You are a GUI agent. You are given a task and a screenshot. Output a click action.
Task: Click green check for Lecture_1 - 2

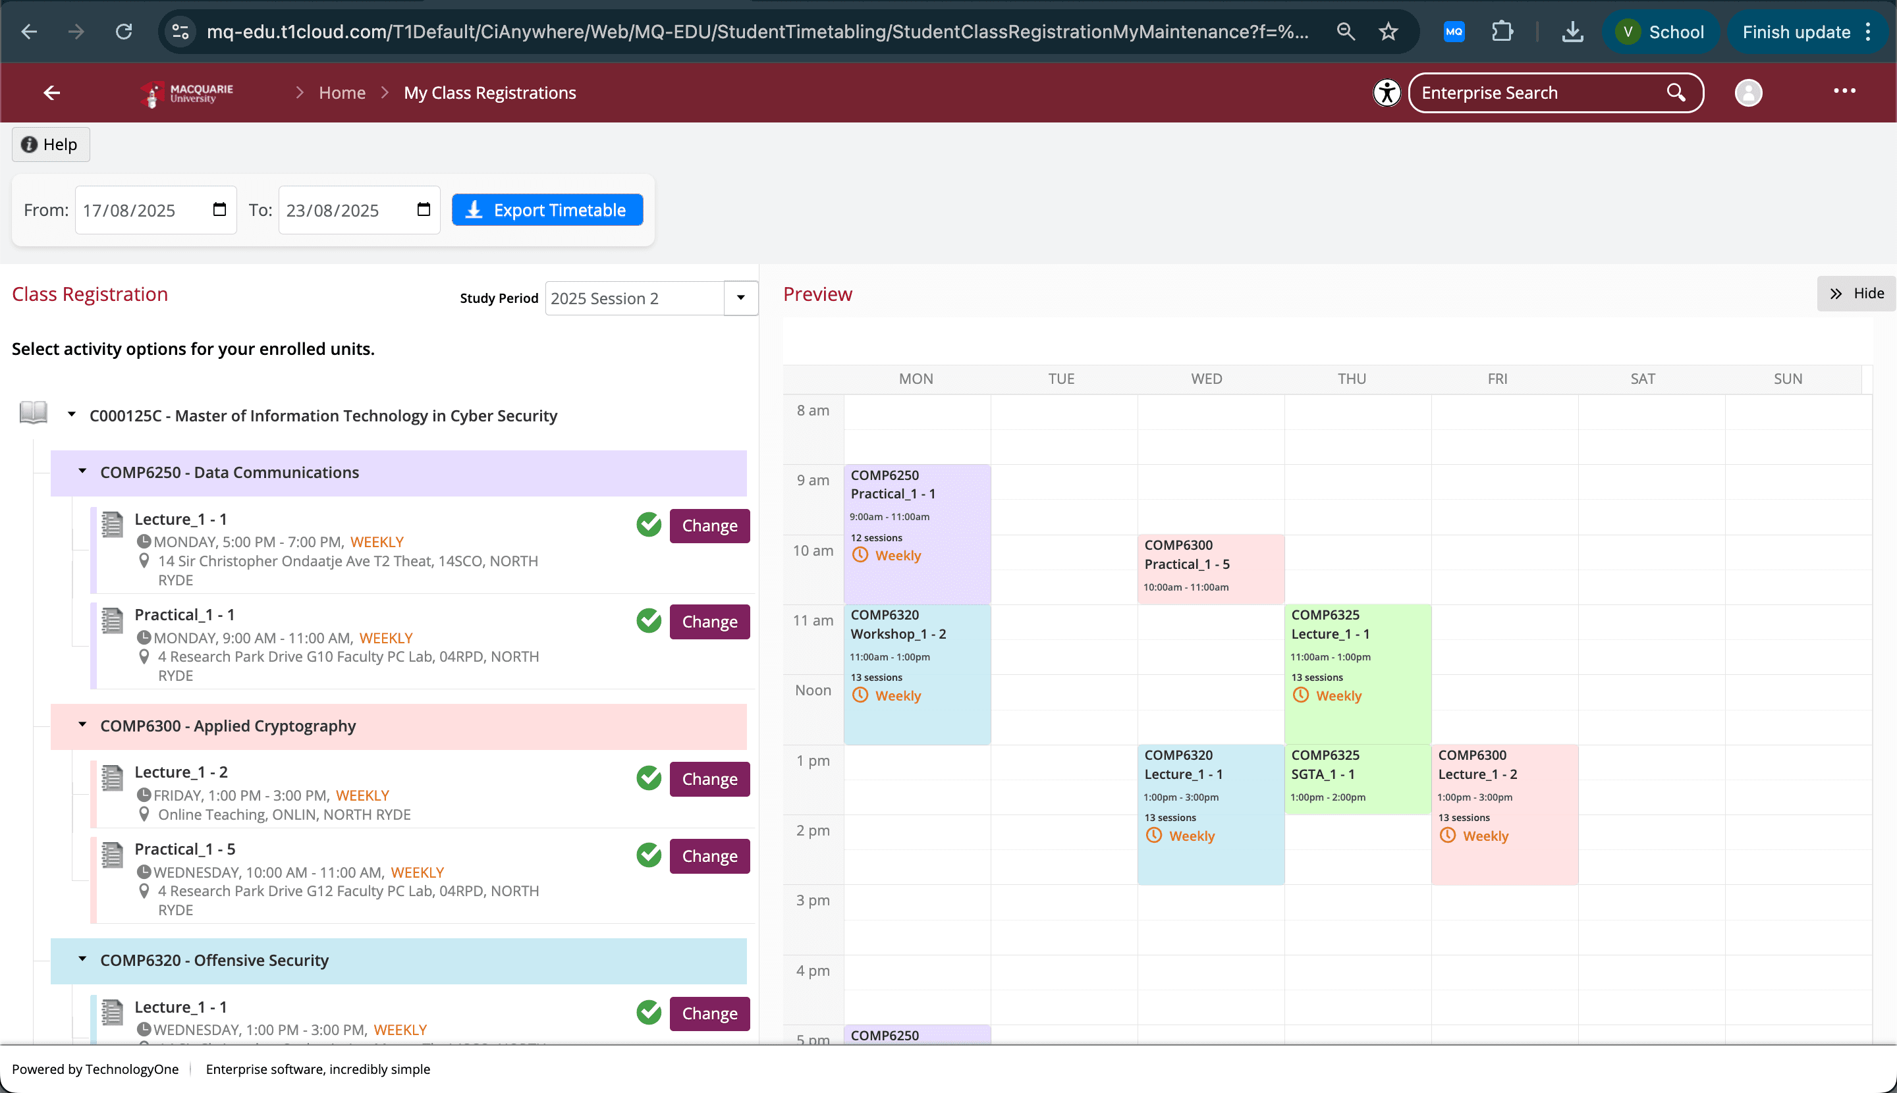click(x=649, y=778)
